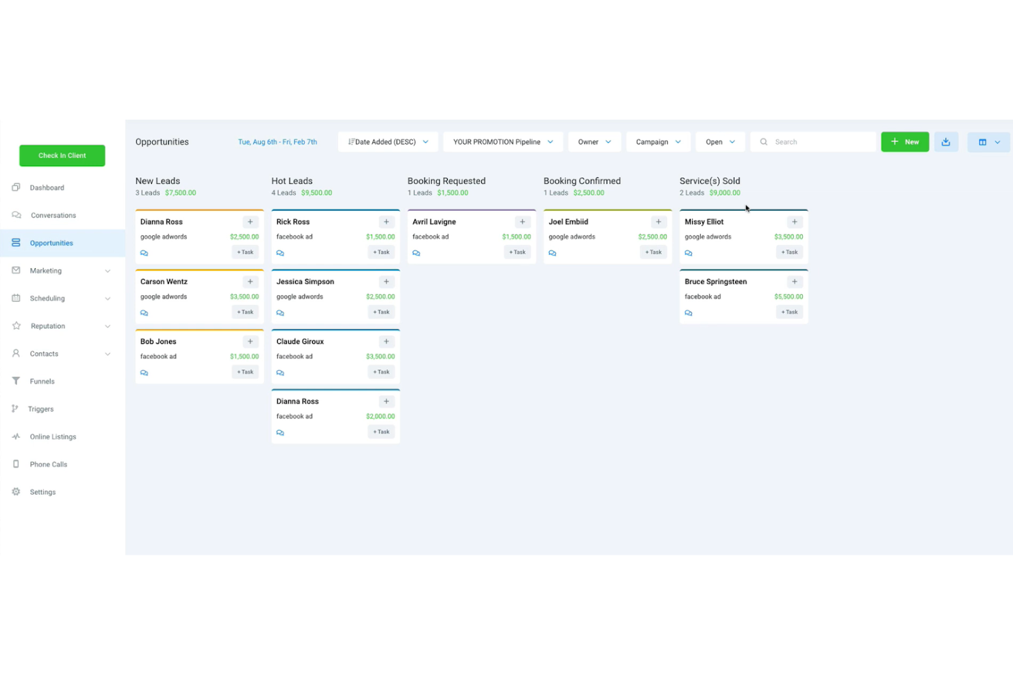Expand the Scheduling menu chevron

pos(107,298)
